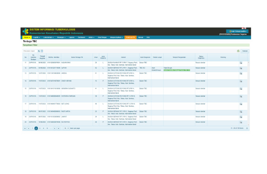267x174 pixels.
Task: Sort by Tindak Lanjut column header
Action: (x=157, y=57)
